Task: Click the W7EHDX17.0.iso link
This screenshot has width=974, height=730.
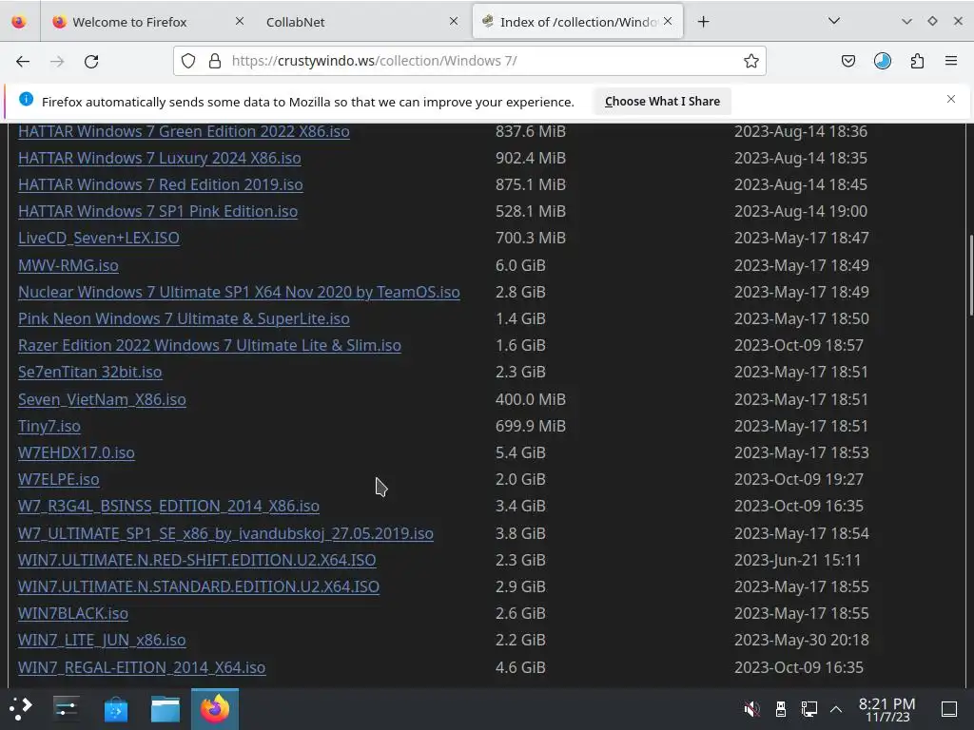Action: pos(76,453)
